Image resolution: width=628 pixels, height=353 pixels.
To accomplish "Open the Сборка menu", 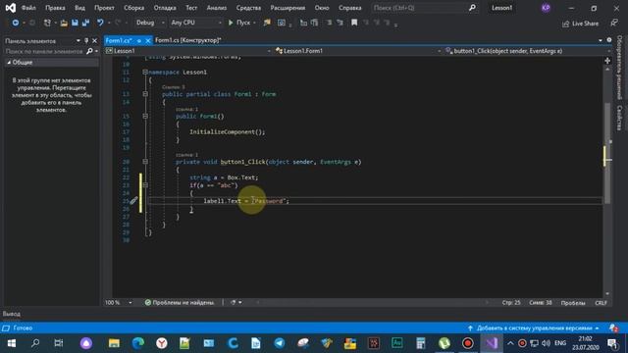I will (x=133, y=8).
